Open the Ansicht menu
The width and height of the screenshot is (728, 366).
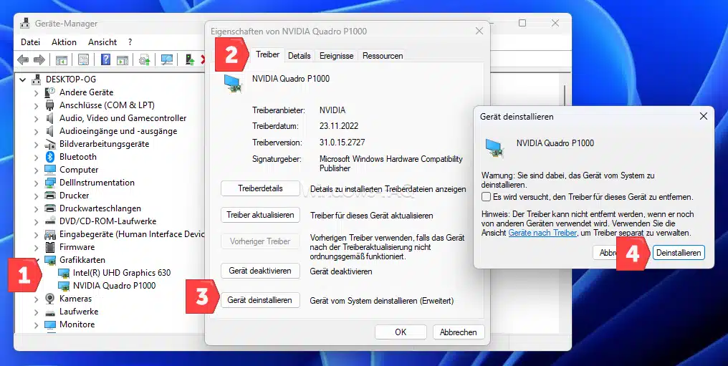click(x=102, y=42)
